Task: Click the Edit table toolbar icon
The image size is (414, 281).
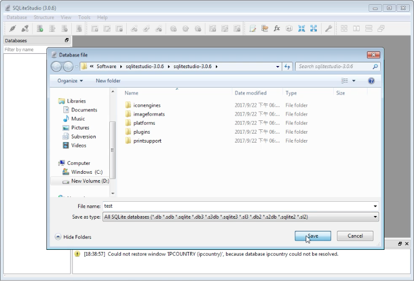Action: [x=107, y=29]
